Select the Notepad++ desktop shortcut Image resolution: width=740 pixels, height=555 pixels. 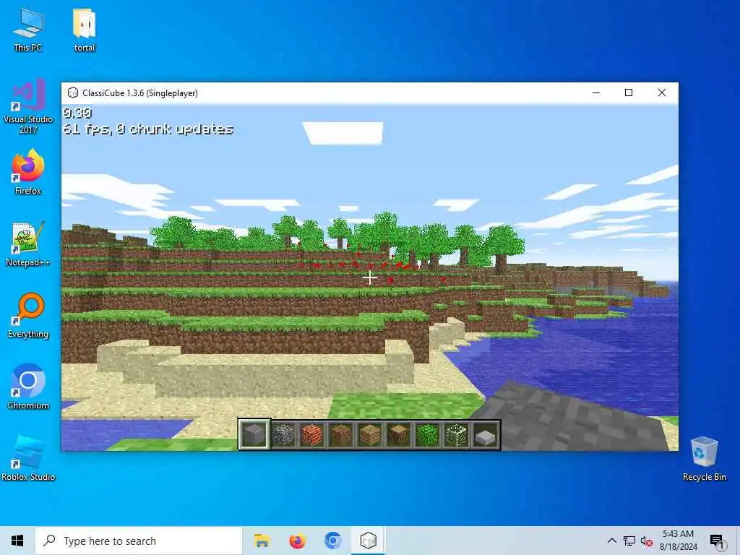click(28, 244)
